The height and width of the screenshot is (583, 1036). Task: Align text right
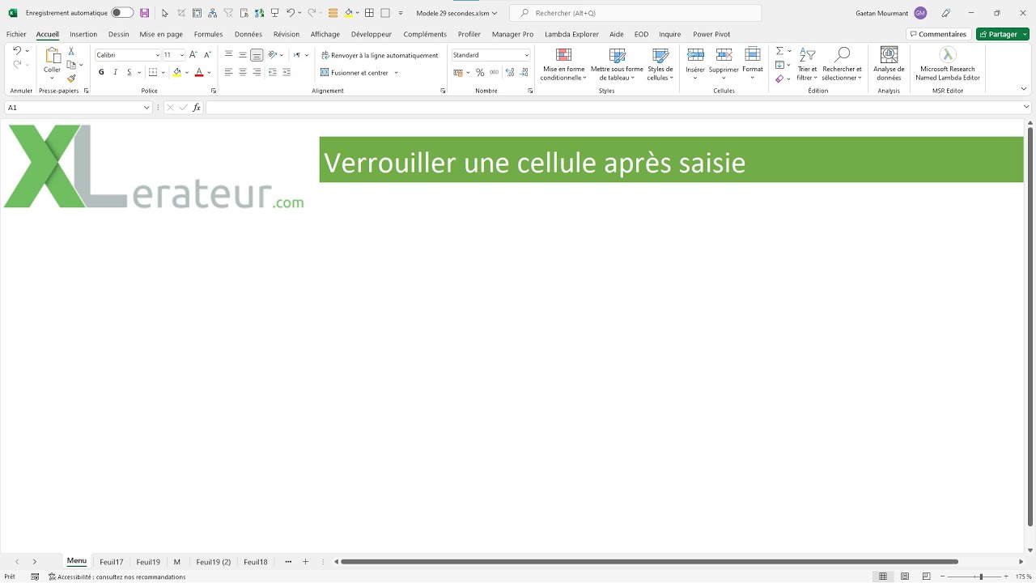tap(257, 72)
